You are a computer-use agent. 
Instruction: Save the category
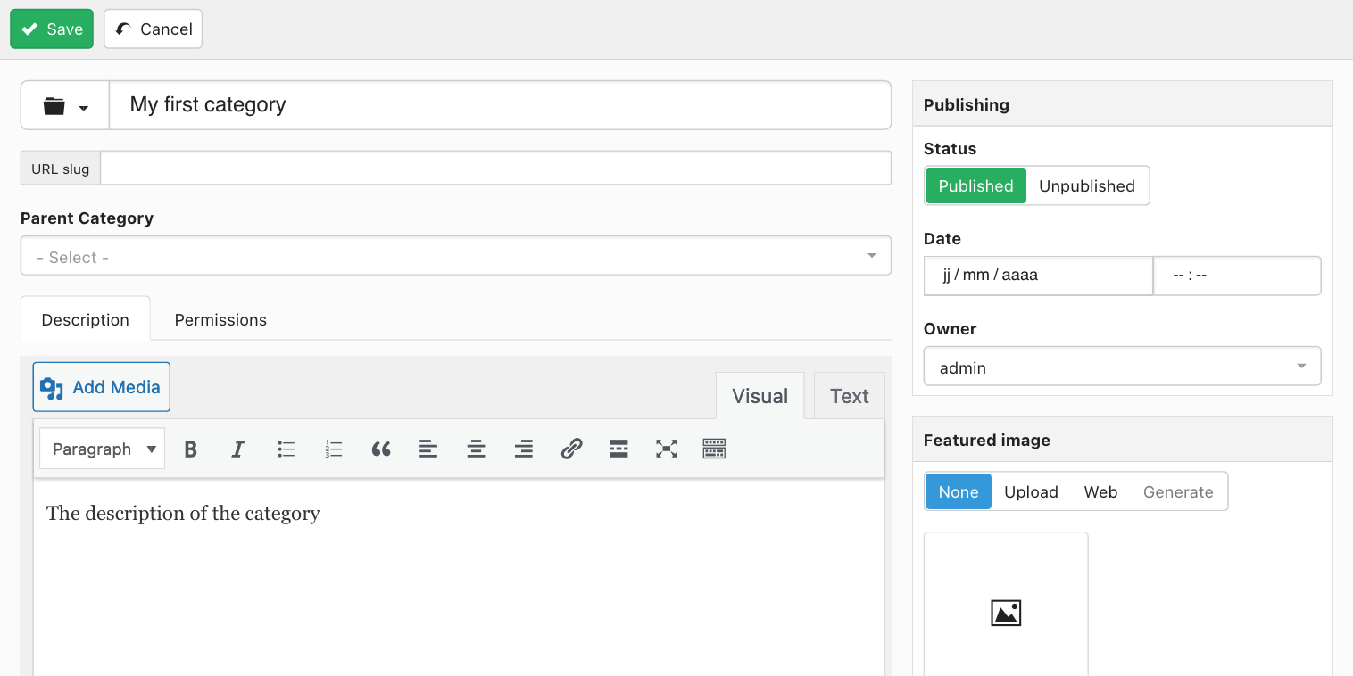point(52,29)
